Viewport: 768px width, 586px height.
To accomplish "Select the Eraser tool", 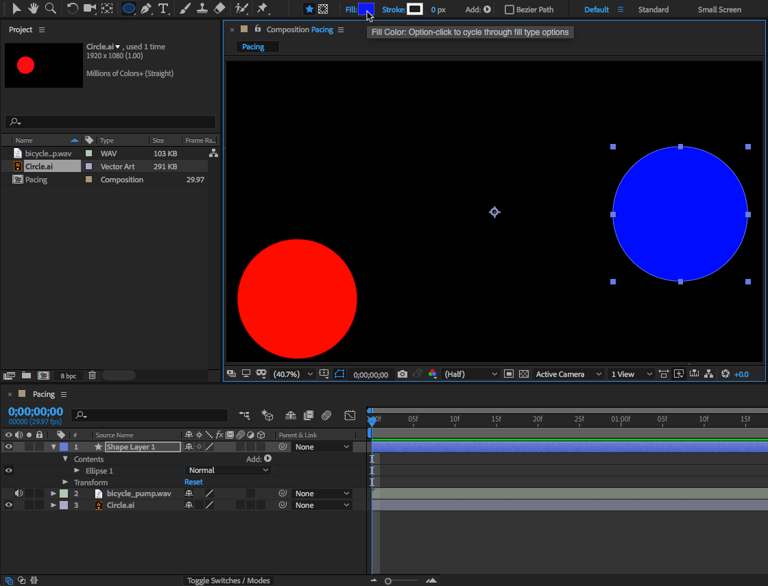I will pos(219,9).
